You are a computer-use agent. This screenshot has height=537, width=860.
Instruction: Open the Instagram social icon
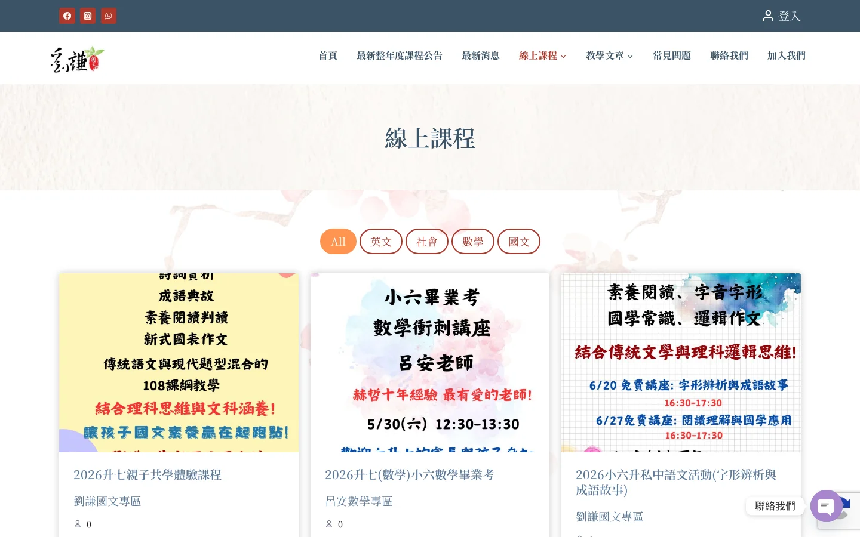point(88,16)
